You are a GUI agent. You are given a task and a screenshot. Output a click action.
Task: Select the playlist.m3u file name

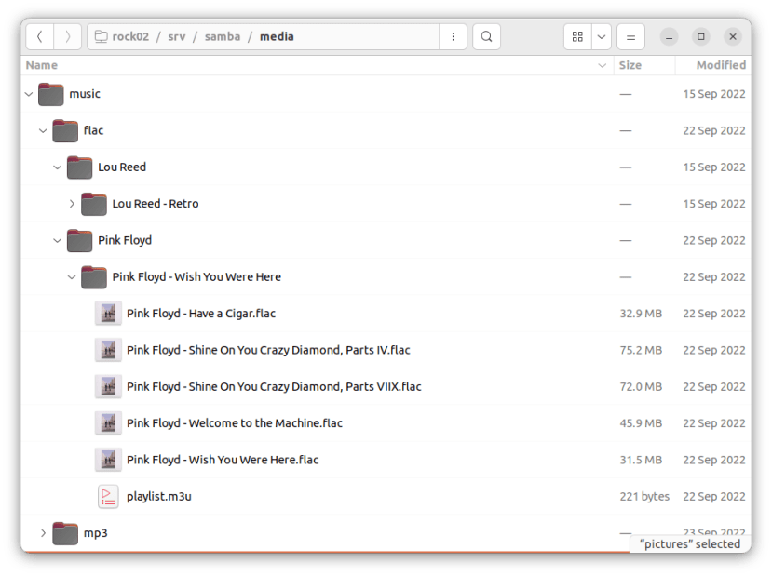[x=159, y=496]
